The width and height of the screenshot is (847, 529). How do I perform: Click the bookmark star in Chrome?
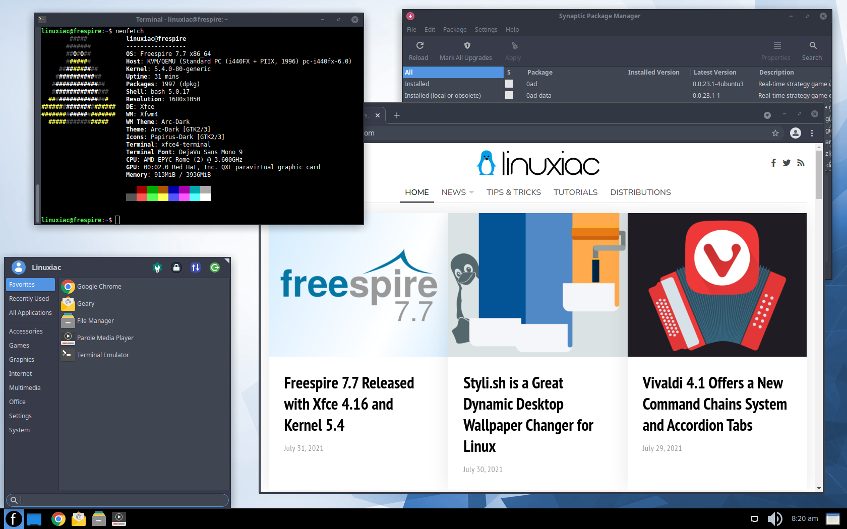[775, 133]
